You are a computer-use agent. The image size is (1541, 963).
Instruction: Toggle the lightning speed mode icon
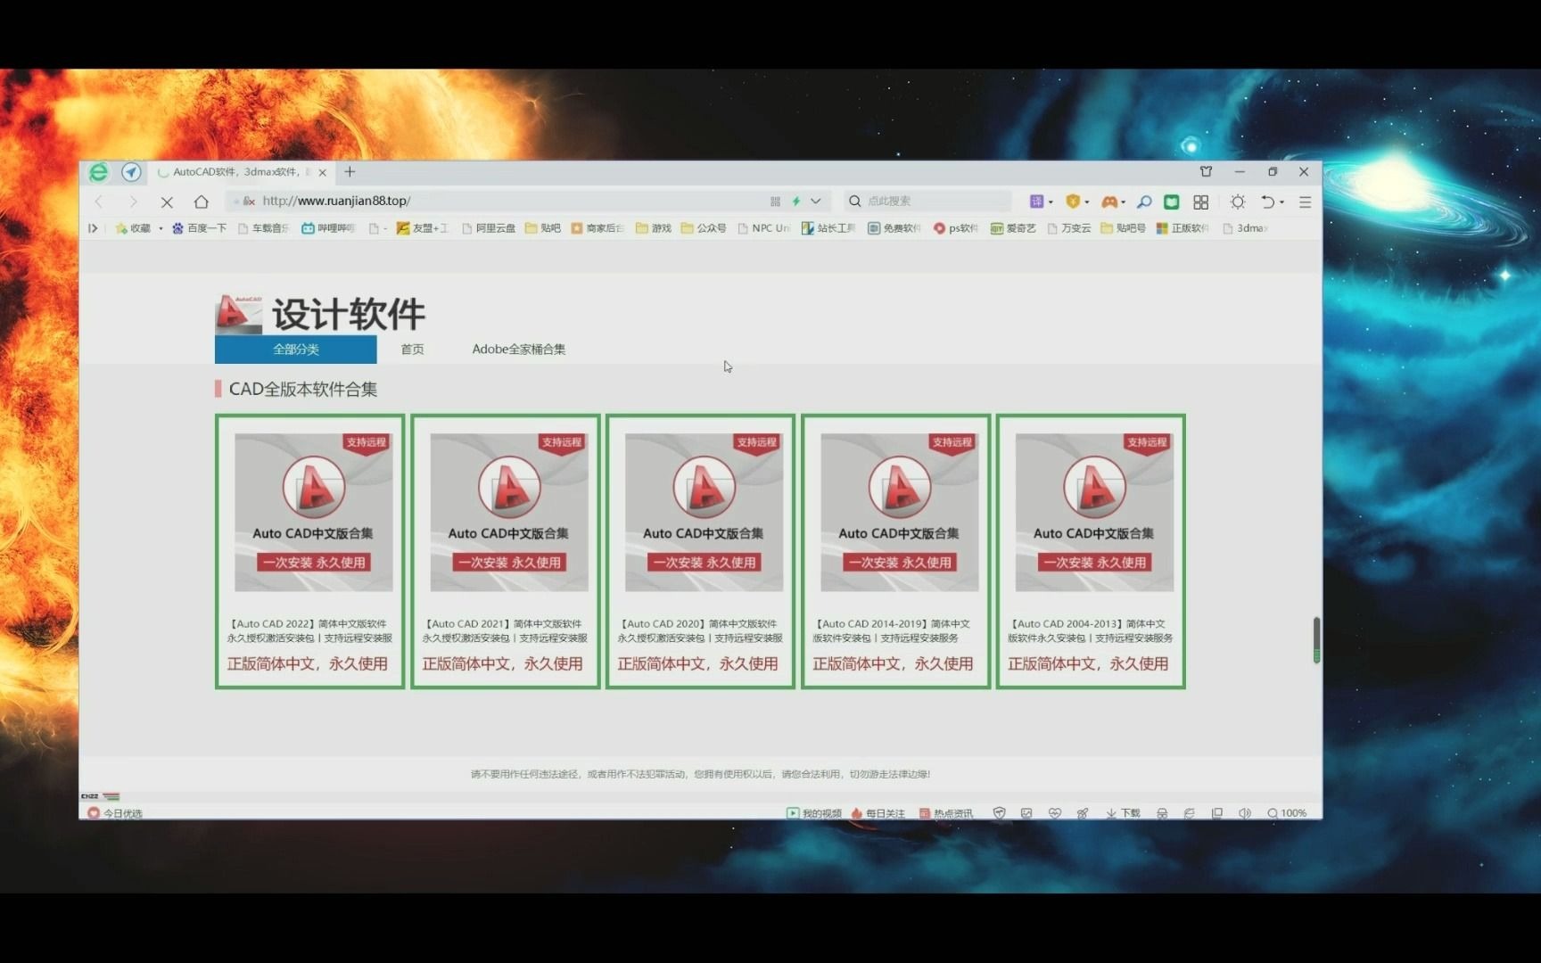pyautogui.click(x=795, y=202)
